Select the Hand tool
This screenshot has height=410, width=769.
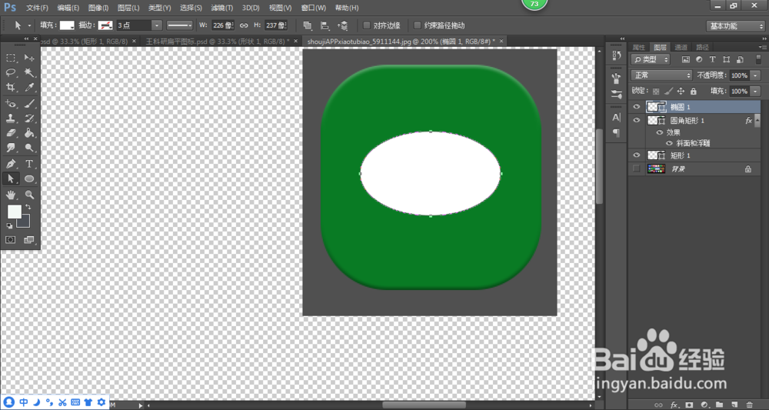pos(10,195)
